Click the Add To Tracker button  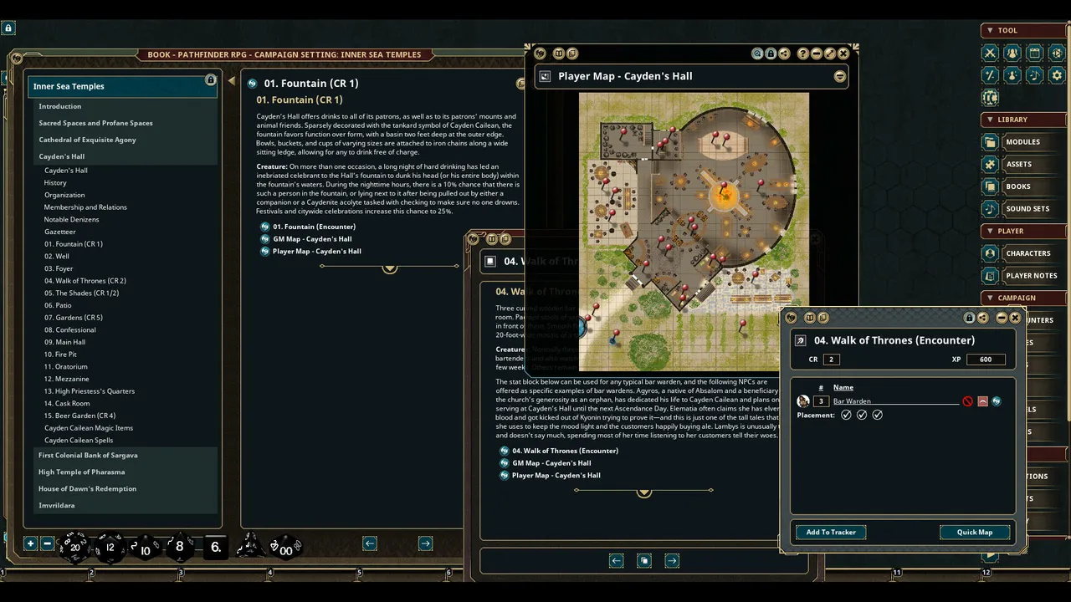pos(831,532)
